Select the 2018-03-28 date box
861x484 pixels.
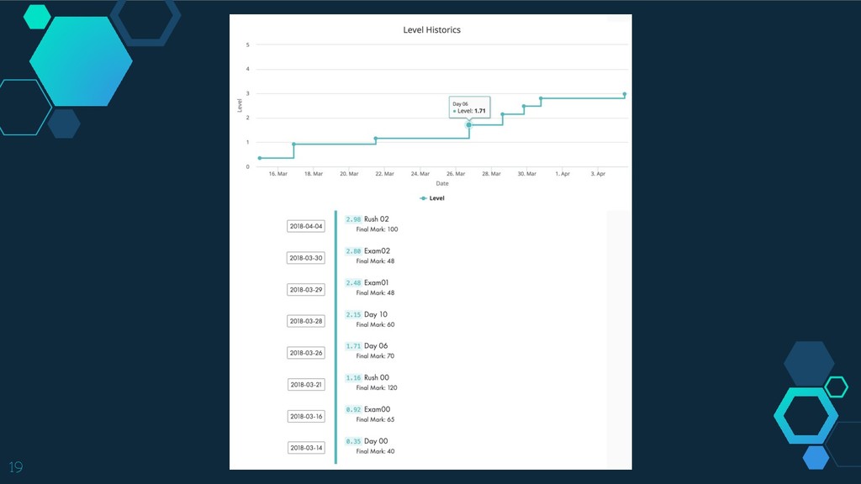click(x=306, y=321)
